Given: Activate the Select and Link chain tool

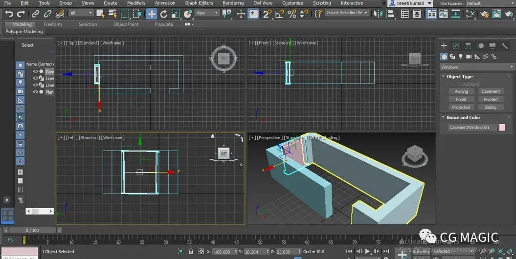Looking at the screenshot, I should click(x=35, y=14).
